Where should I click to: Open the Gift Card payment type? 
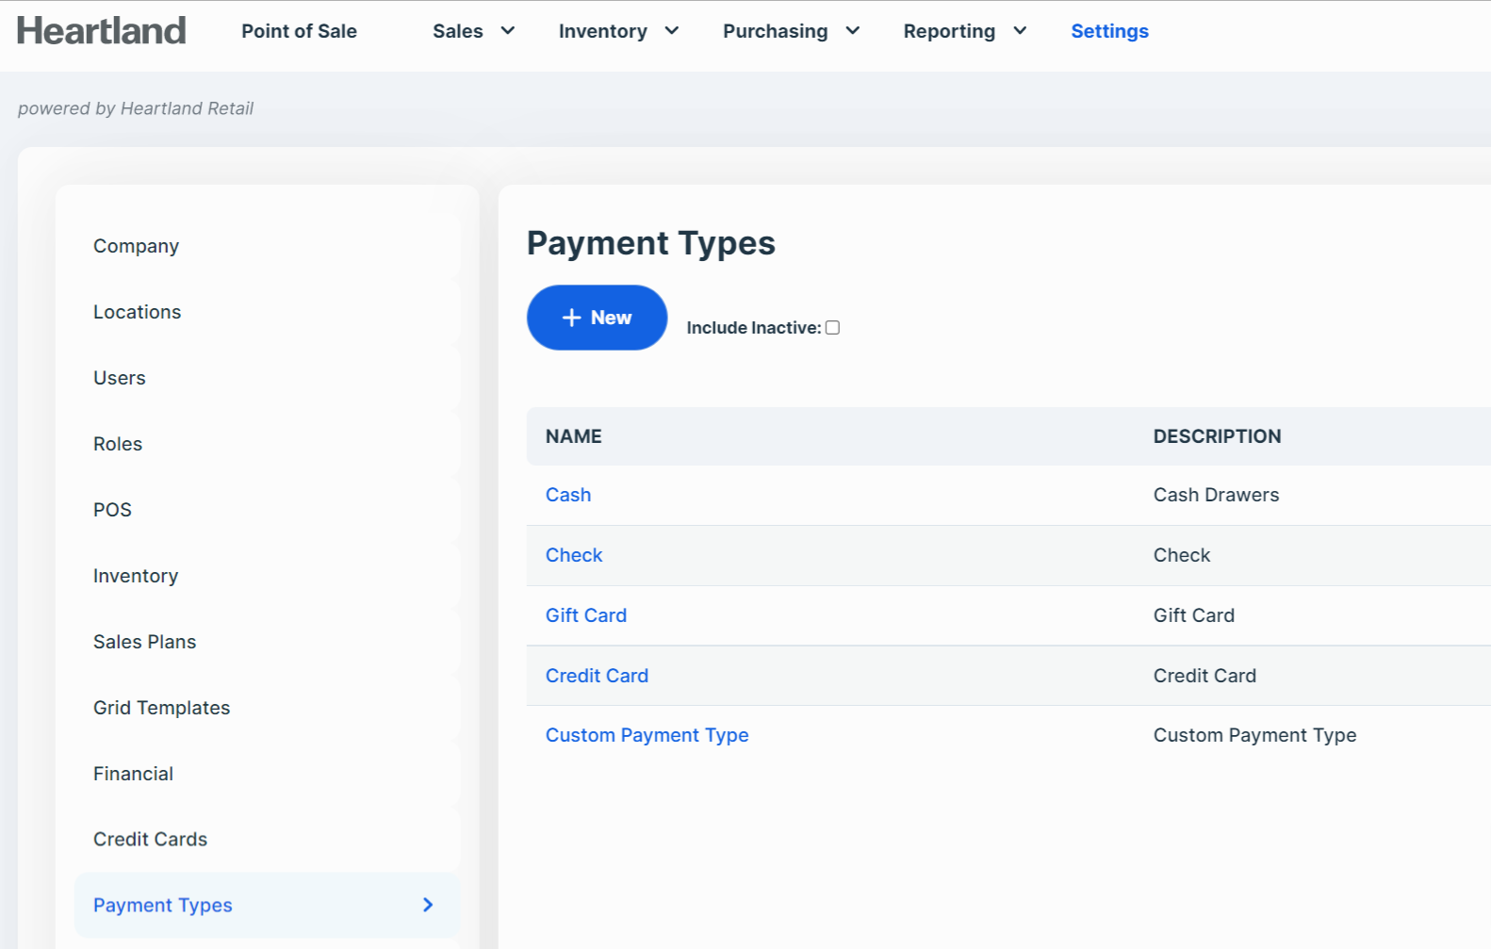[x=586, y=615]
